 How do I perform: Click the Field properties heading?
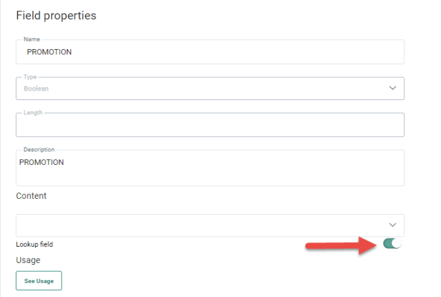coord(56,16)
